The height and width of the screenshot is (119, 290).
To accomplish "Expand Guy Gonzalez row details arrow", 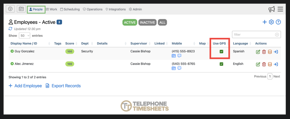I will point(12,51).
